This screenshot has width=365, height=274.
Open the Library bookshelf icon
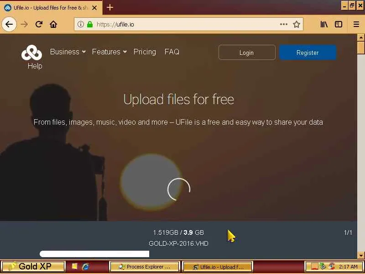coord(324,24)
